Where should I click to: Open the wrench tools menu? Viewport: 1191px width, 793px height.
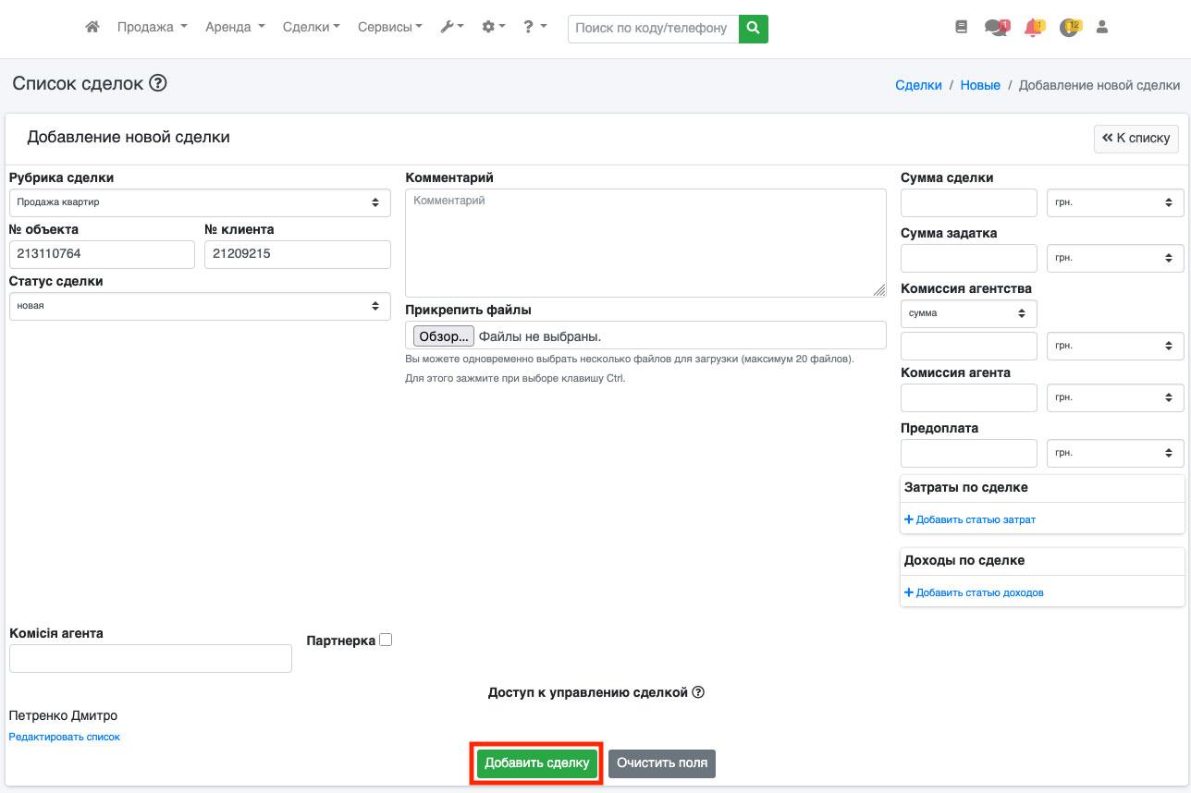(451, 28)
